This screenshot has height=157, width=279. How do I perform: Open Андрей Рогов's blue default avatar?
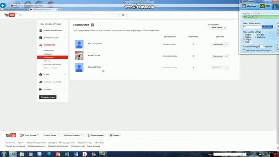[79, 68]
